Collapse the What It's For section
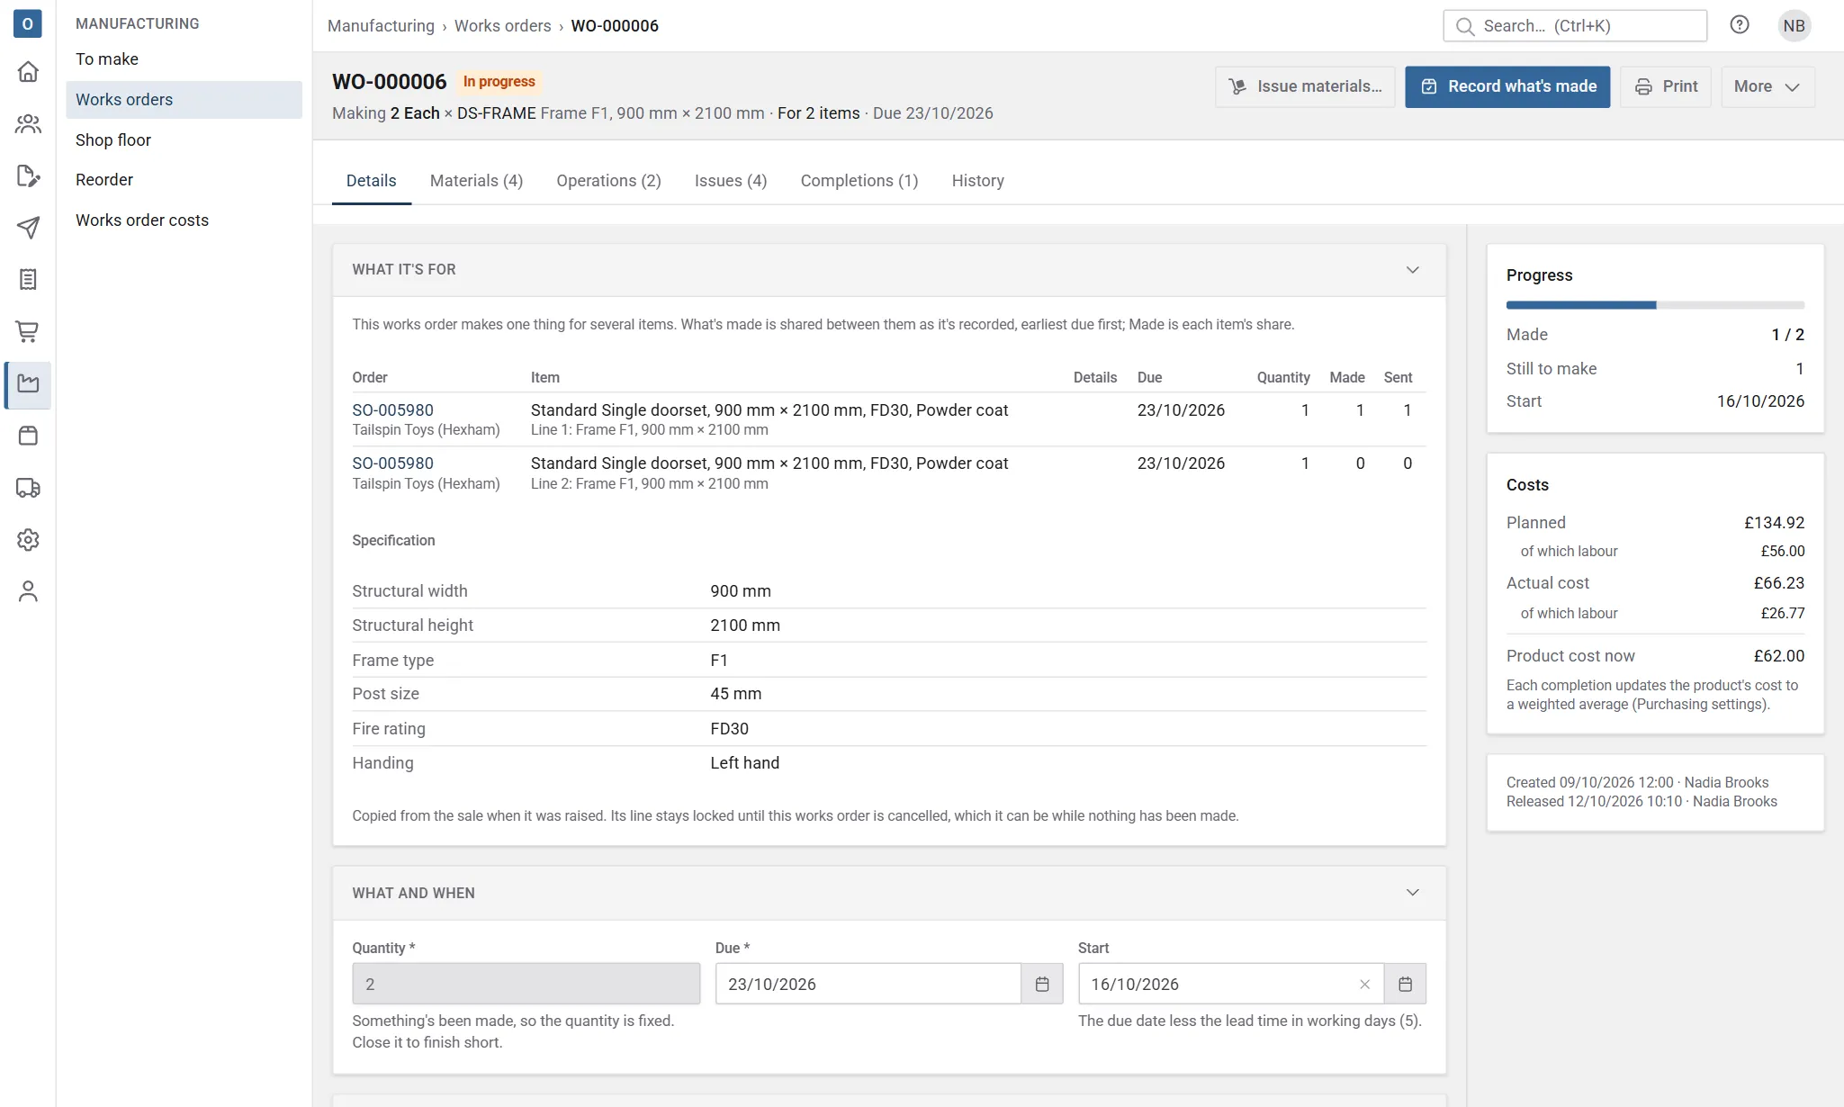Image resolution: width=1844 pixels, height=1107 pixels. (1413, 270)
